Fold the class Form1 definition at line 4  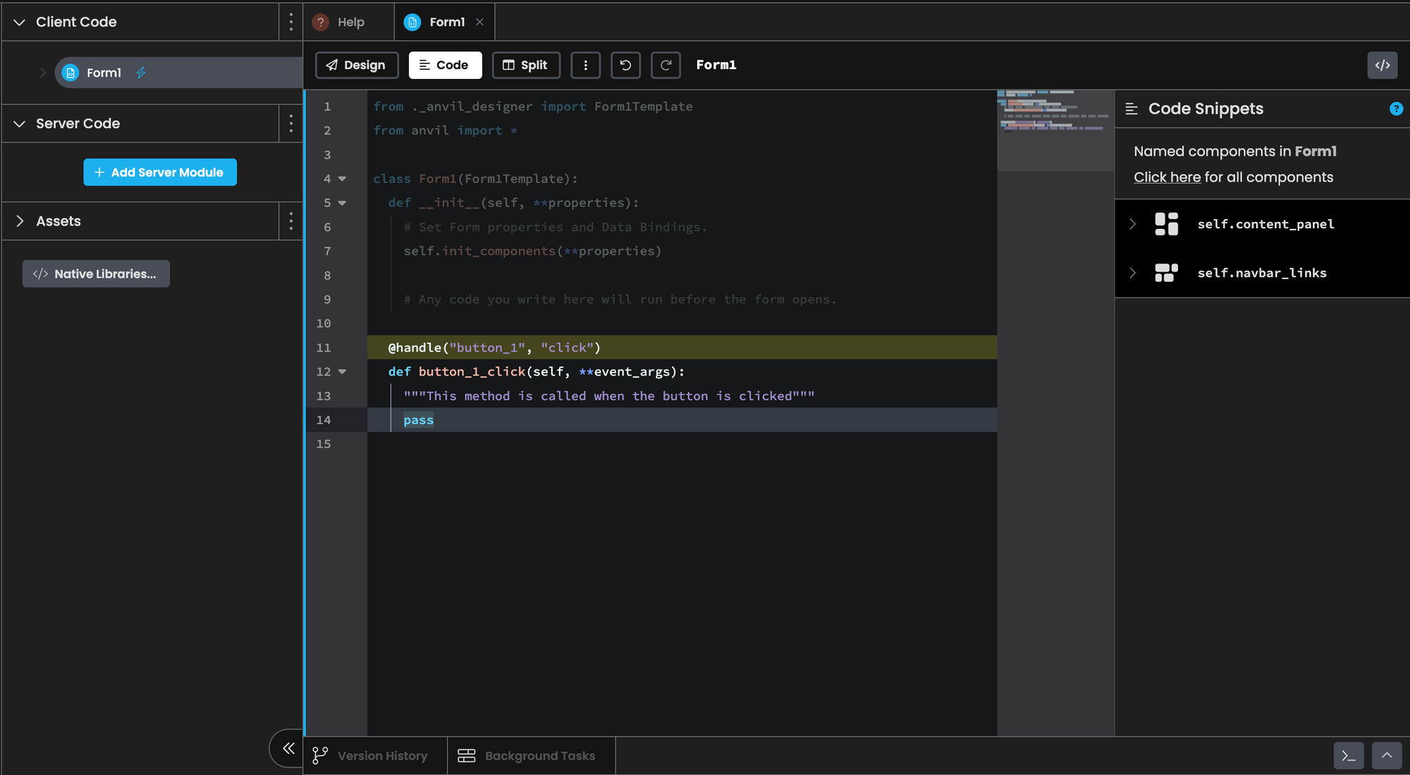(343, 179)
